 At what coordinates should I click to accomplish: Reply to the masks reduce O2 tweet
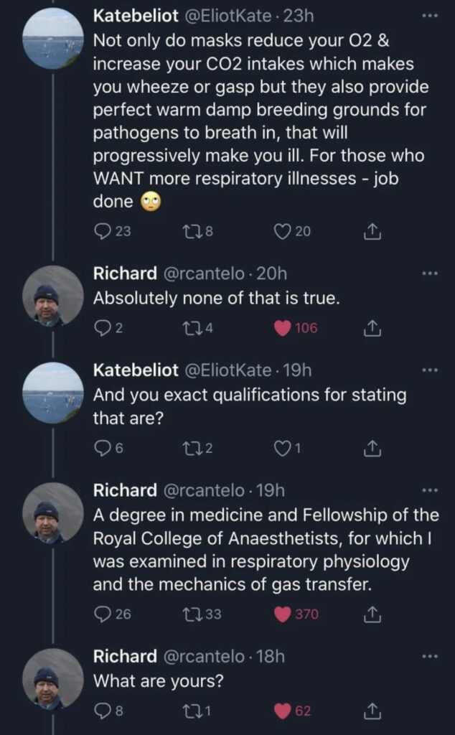click(x=101, y=231)
